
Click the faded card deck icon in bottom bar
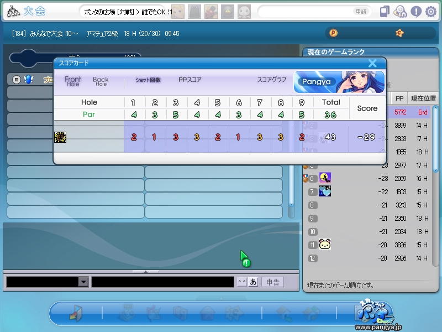pyautogui.click(x=180, y=313)
